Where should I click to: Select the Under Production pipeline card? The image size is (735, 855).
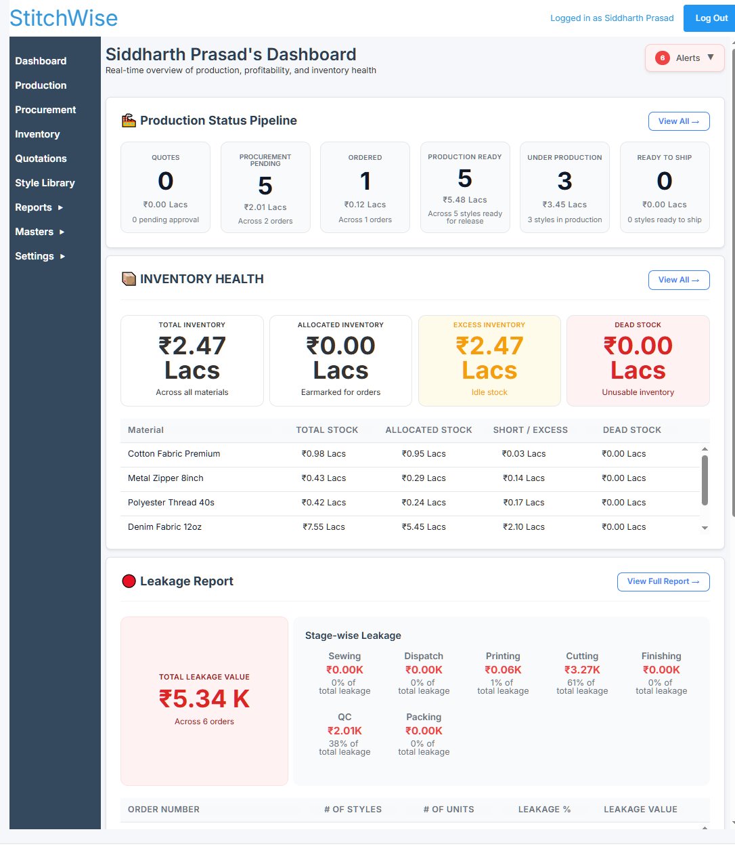[564, 187]
